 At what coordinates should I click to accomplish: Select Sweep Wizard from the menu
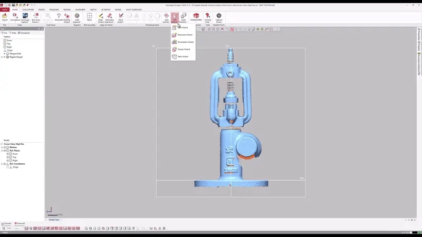pos(184,49)
